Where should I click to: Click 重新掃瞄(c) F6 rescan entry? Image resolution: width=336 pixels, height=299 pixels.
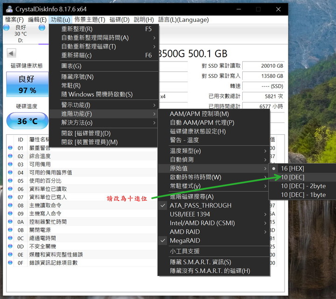tap(104, 56)
